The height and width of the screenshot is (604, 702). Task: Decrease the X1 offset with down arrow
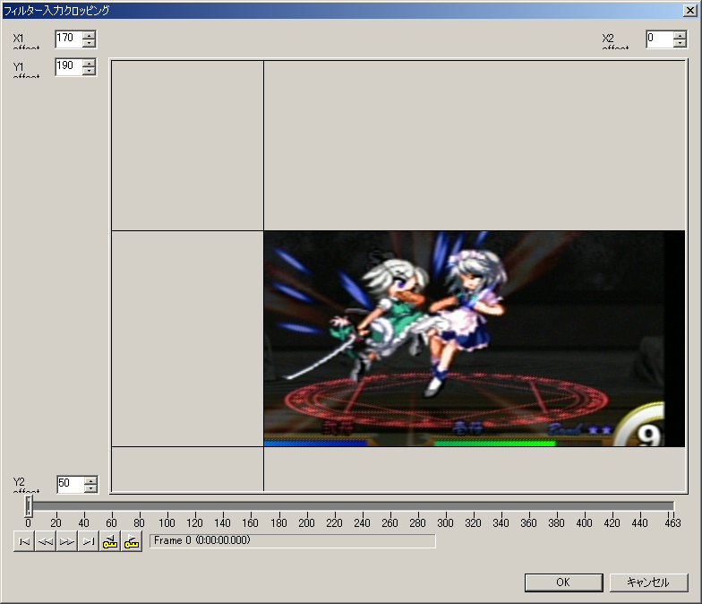89,43
